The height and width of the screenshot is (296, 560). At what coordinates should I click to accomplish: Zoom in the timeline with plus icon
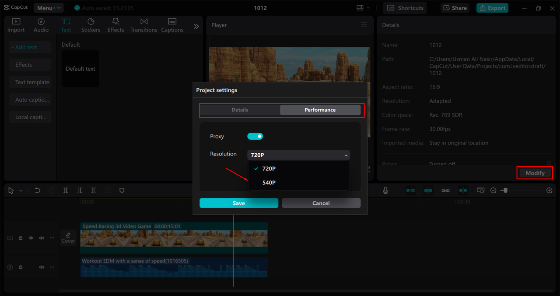[x=549, y=190]
